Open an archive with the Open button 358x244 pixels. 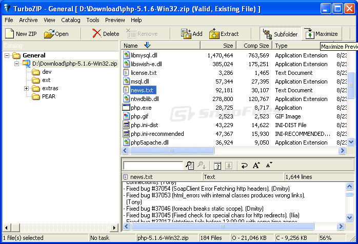coord(56,34)
